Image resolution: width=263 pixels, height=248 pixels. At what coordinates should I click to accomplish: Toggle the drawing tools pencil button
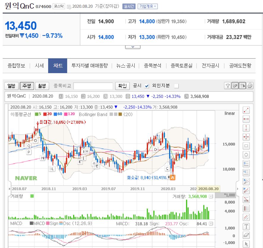[x=235, y=86]
